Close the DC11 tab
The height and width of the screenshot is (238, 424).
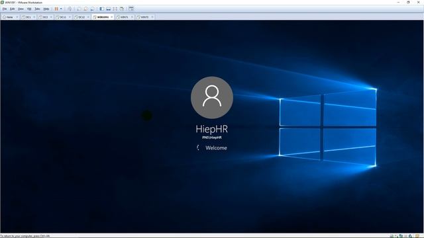point(70,17)
